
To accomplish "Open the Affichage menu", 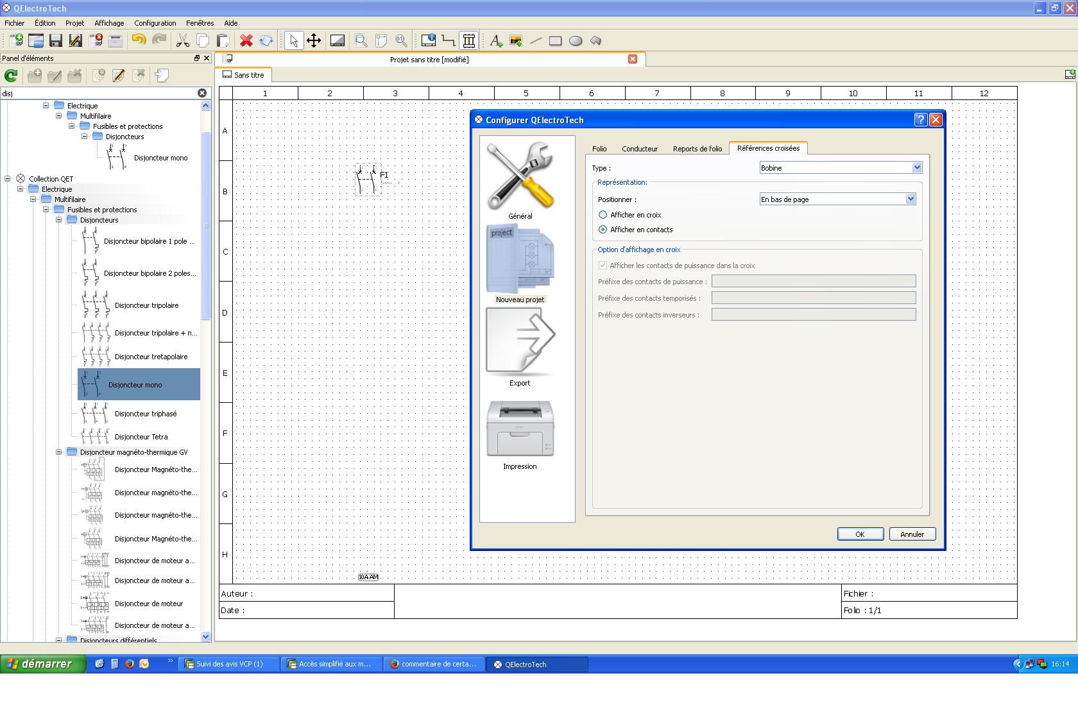I will point(109,23).
